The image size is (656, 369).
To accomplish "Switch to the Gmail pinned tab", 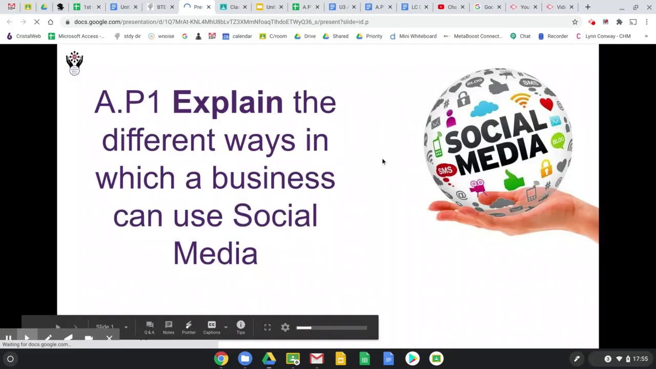I will click(11, 7).
